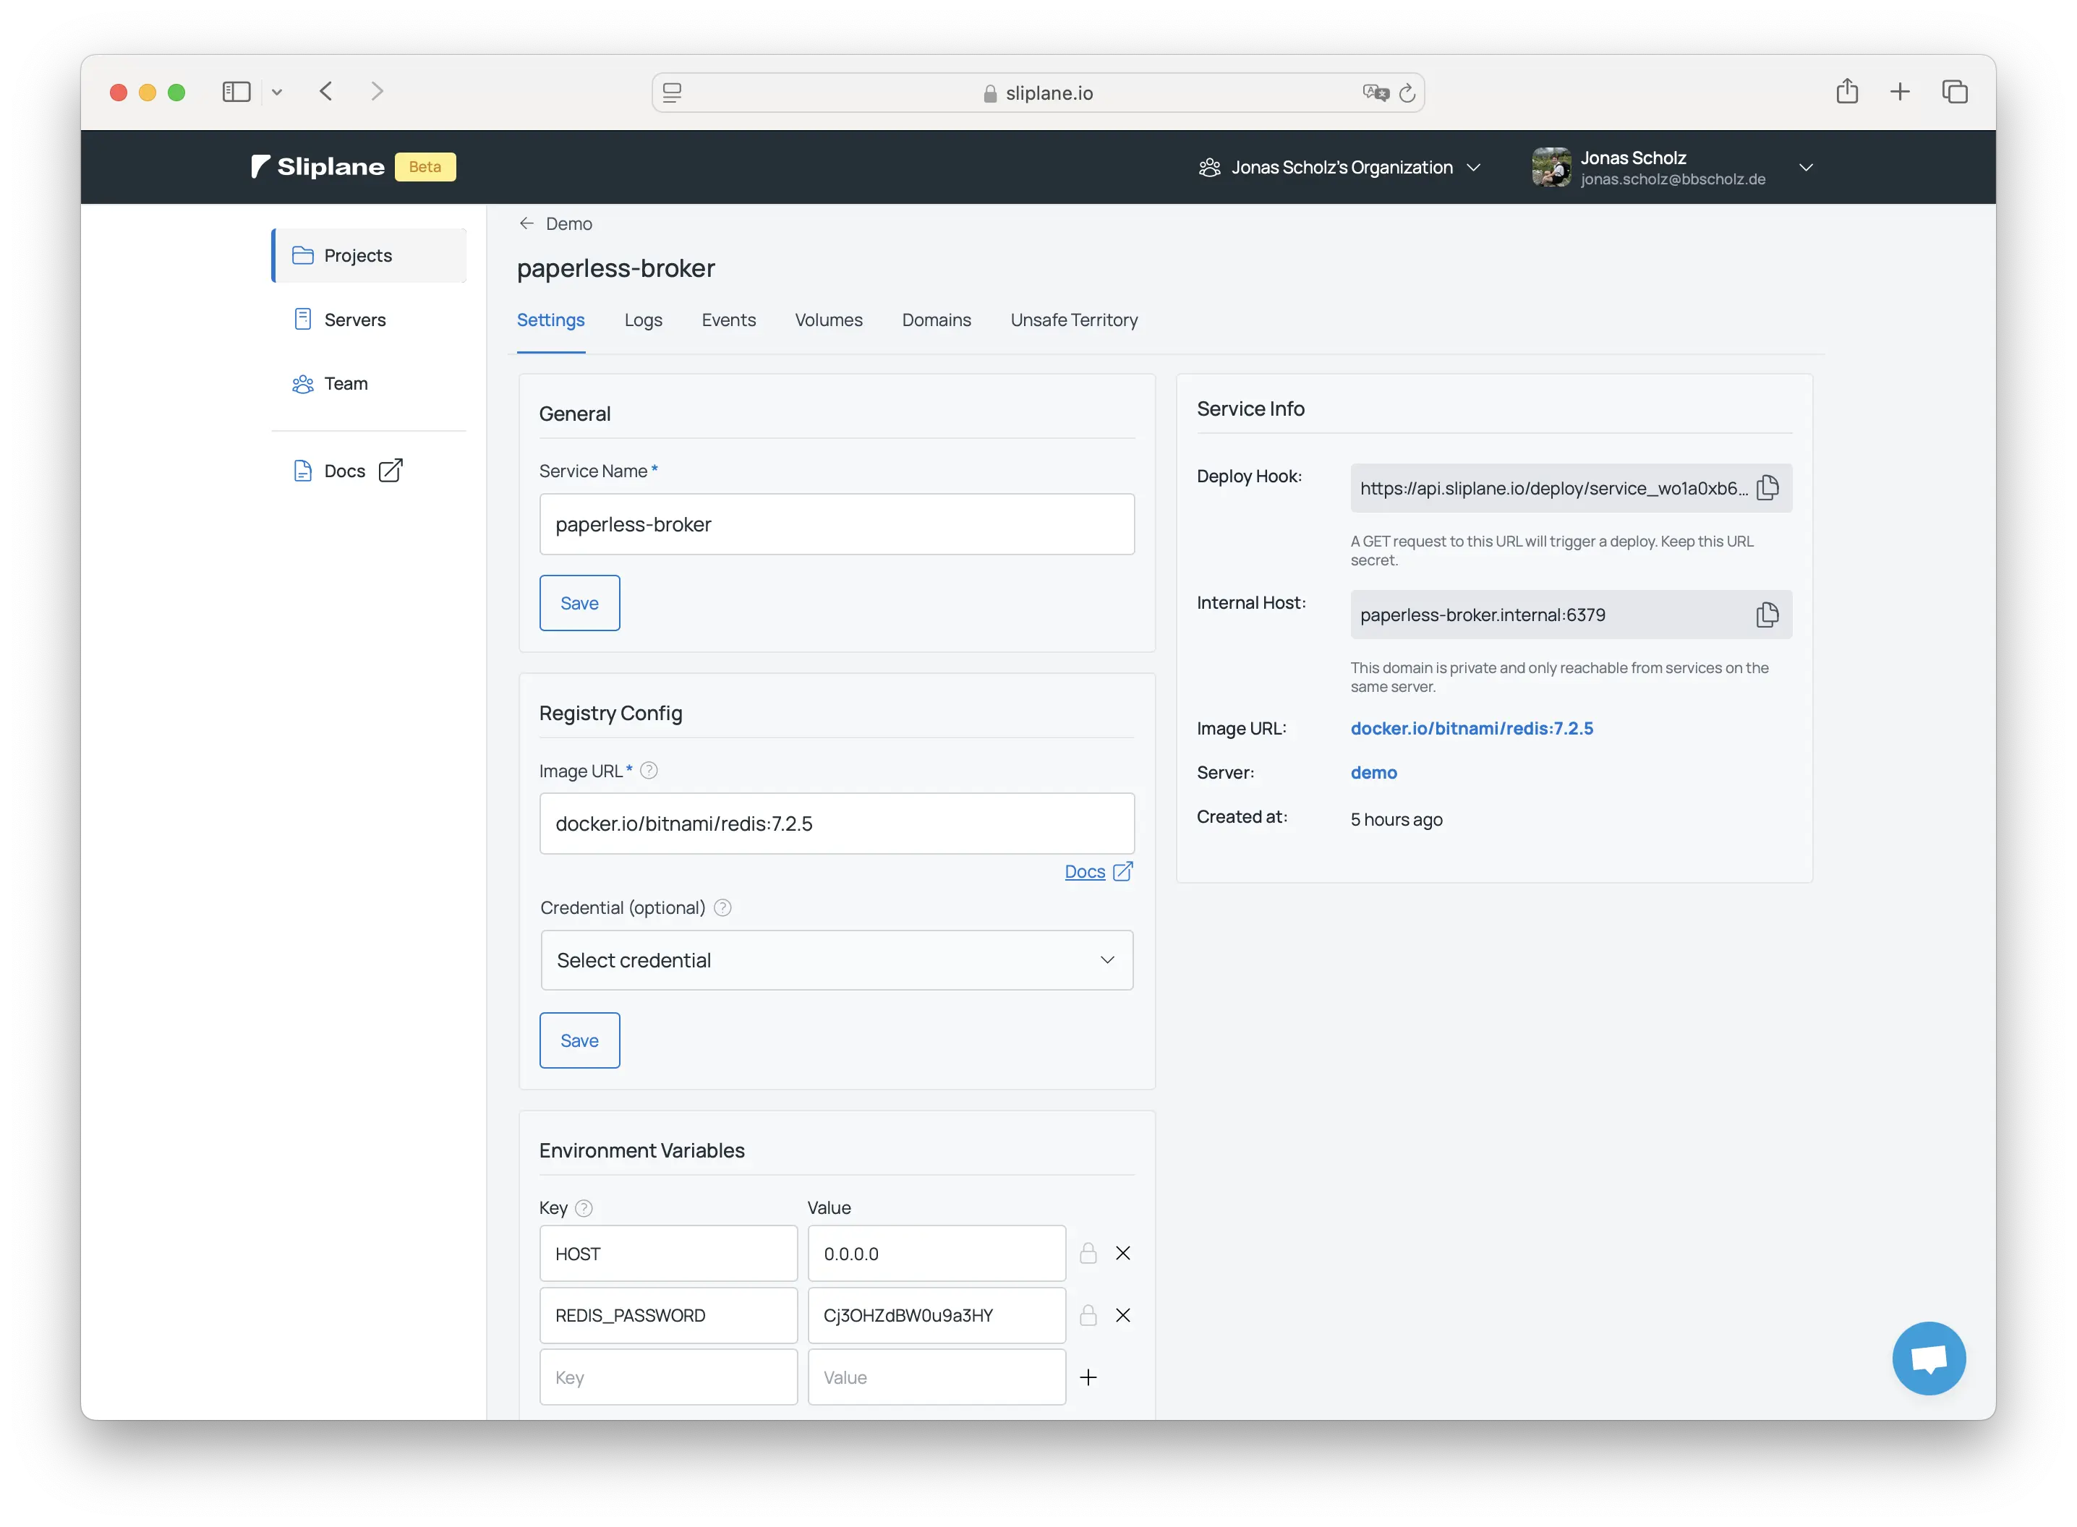This screenshot has width=2077, height=1527.
Task: Click the demo server link
Action: [x=1373, y=773]
